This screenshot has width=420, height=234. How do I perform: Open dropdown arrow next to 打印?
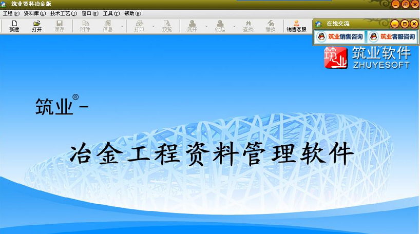[154, 26]
